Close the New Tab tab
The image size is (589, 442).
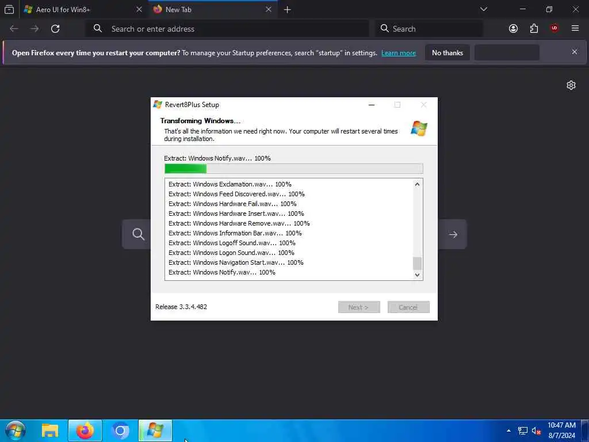click(269, 9)
